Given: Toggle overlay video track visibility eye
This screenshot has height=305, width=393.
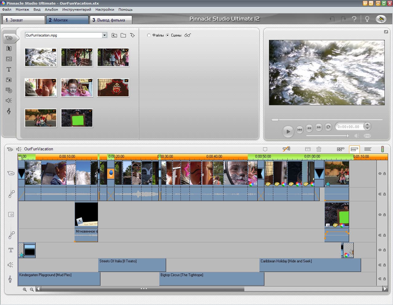Looking at the screenshot, I should (380, 215).
